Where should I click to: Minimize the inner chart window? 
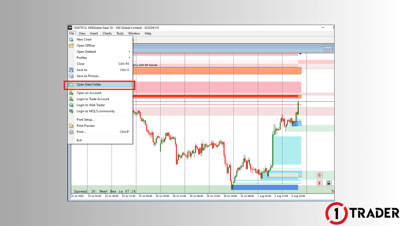point(328,49)
